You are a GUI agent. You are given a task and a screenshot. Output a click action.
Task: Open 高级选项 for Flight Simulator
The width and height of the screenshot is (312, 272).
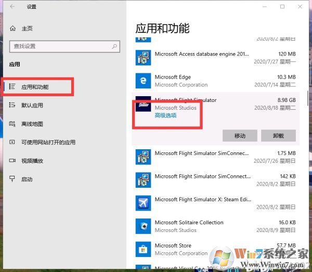[165, 115]
